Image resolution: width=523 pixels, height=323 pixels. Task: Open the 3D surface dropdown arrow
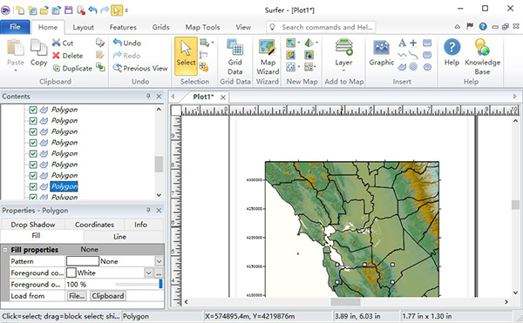pyautogui.click(x=316, y=43)
